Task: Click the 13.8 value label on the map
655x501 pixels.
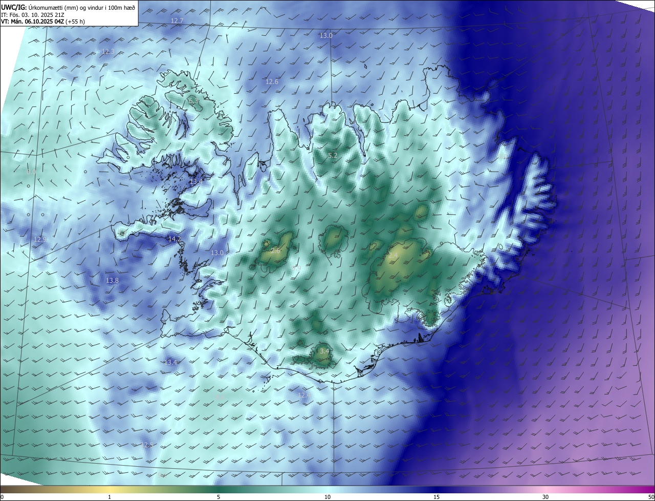Action: point(112,281)
